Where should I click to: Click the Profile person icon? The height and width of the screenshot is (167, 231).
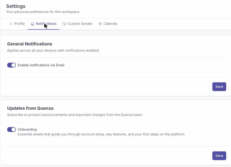[x=11, y=24]
